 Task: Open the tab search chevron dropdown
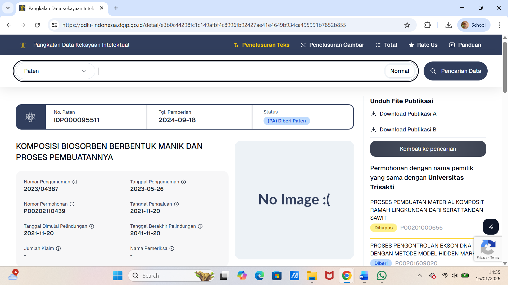click(8, 8)
